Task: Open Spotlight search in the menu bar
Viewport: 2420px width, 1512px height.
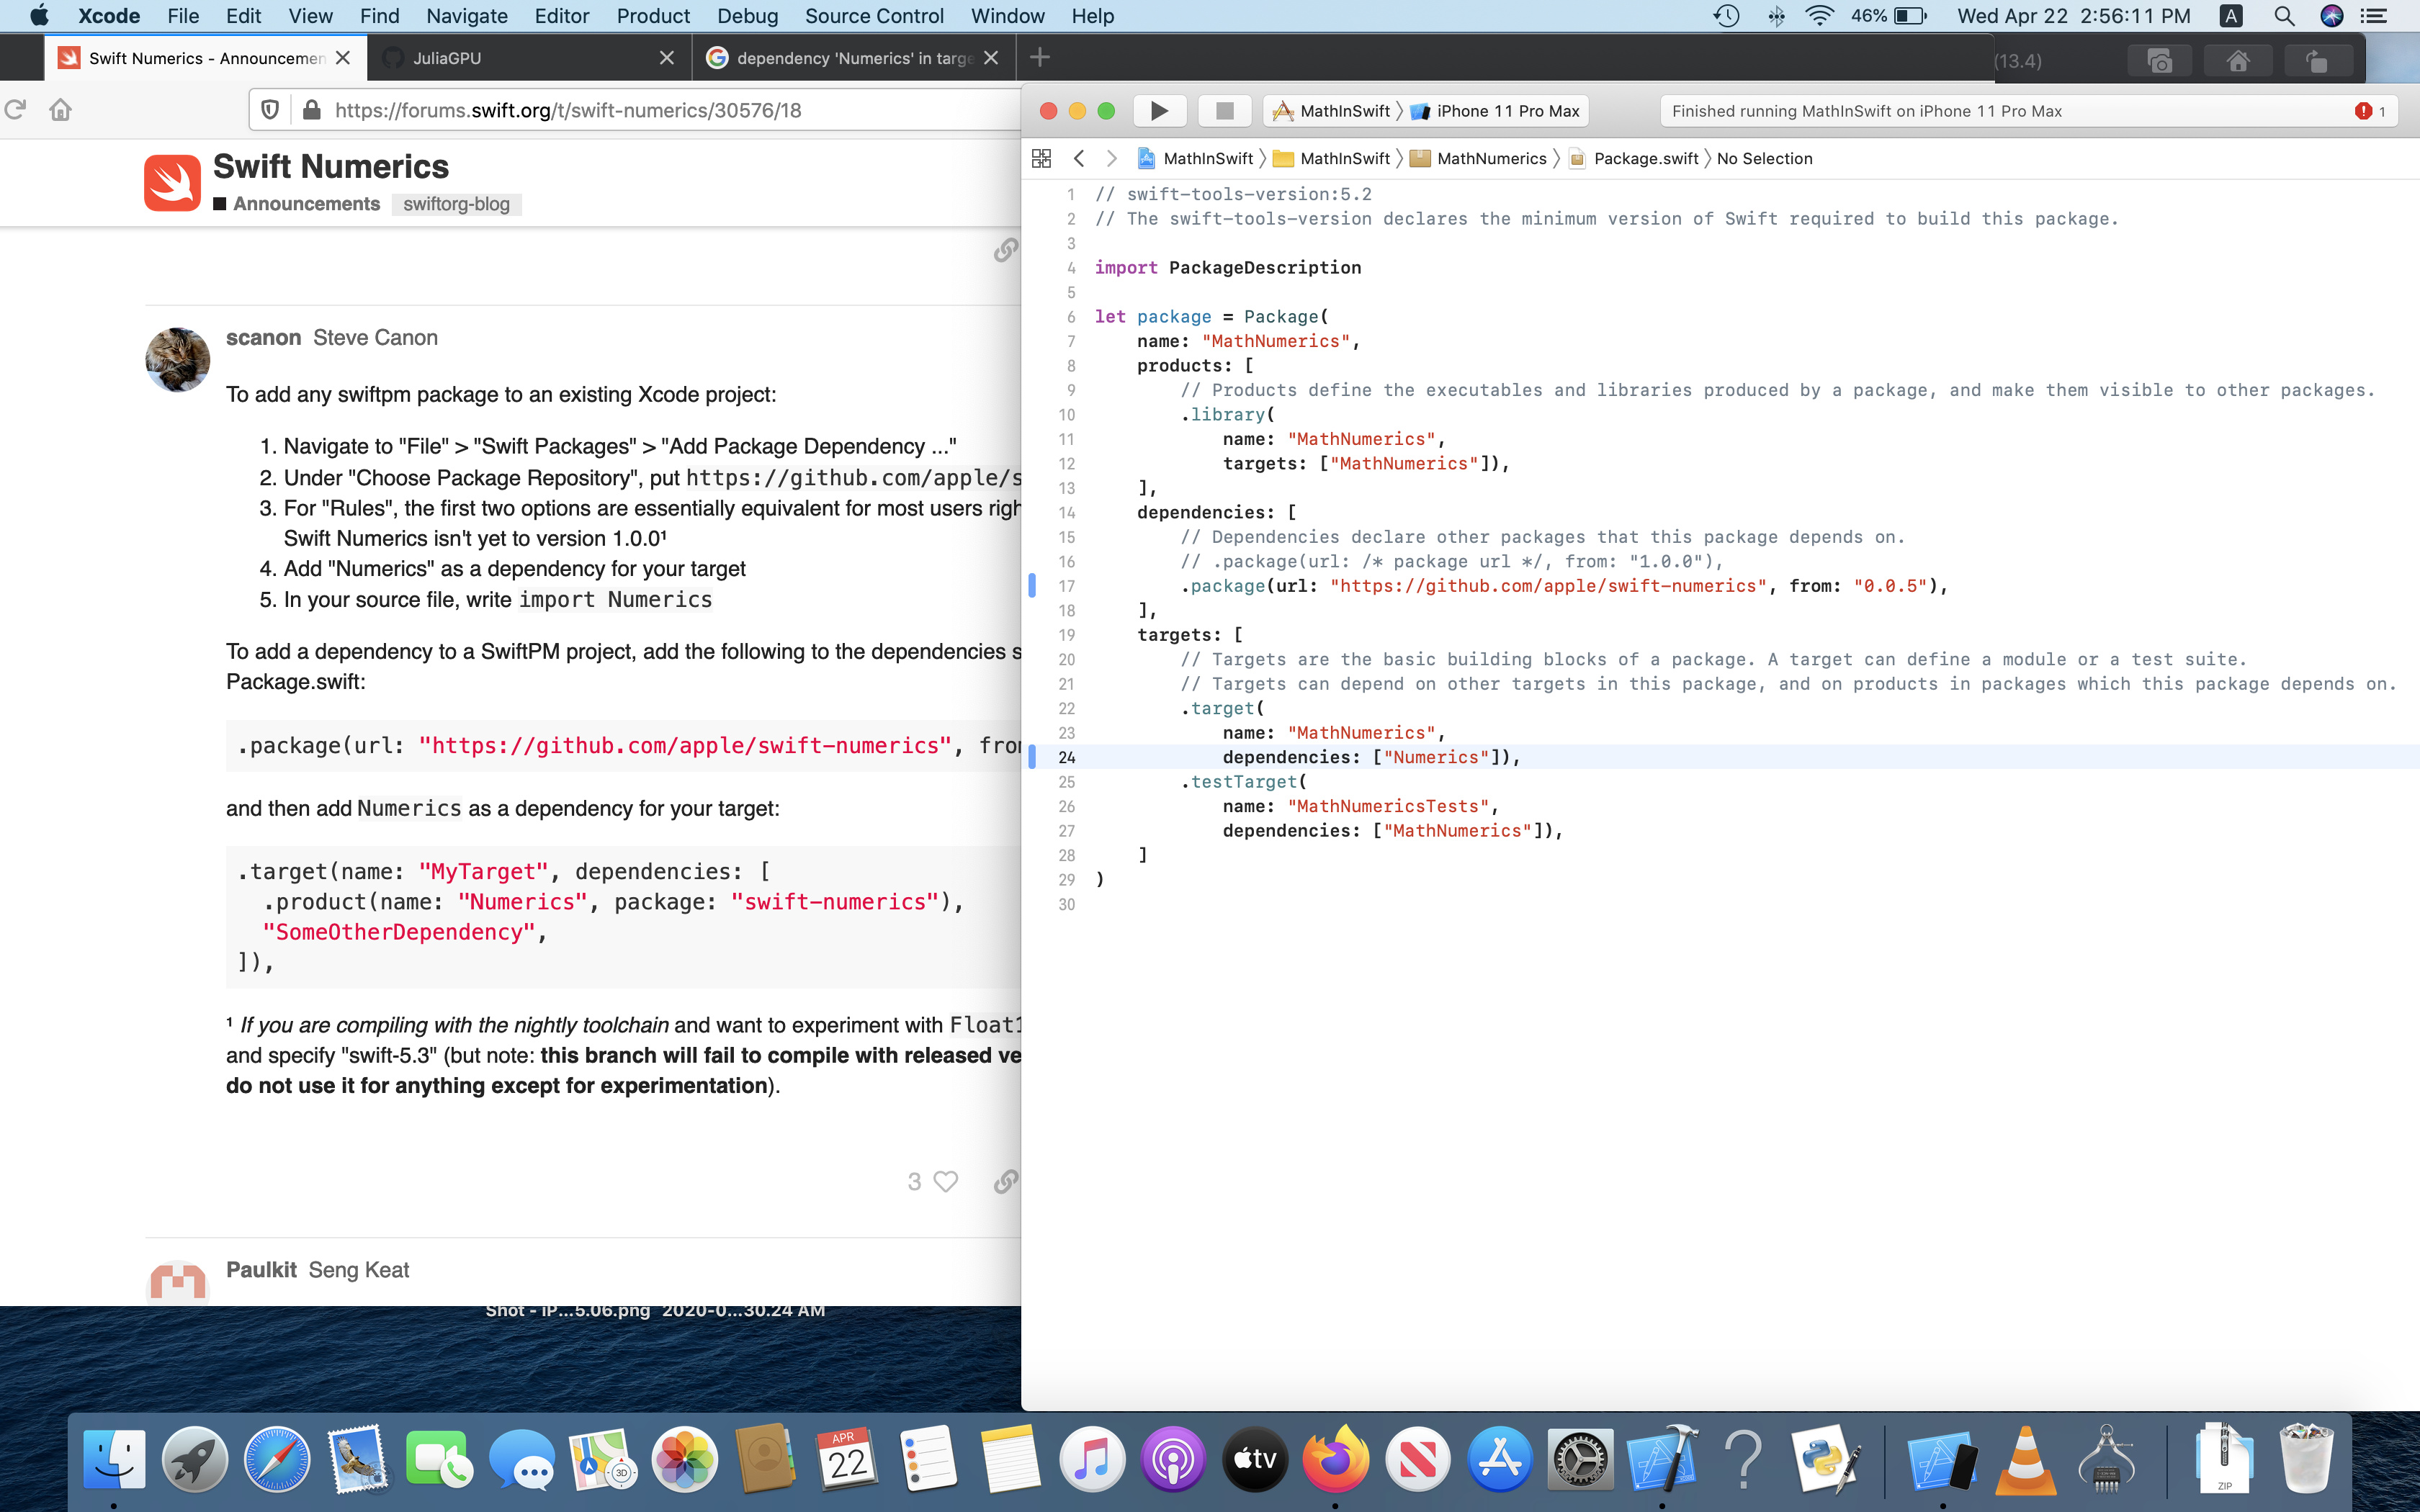Action: 2284,16
